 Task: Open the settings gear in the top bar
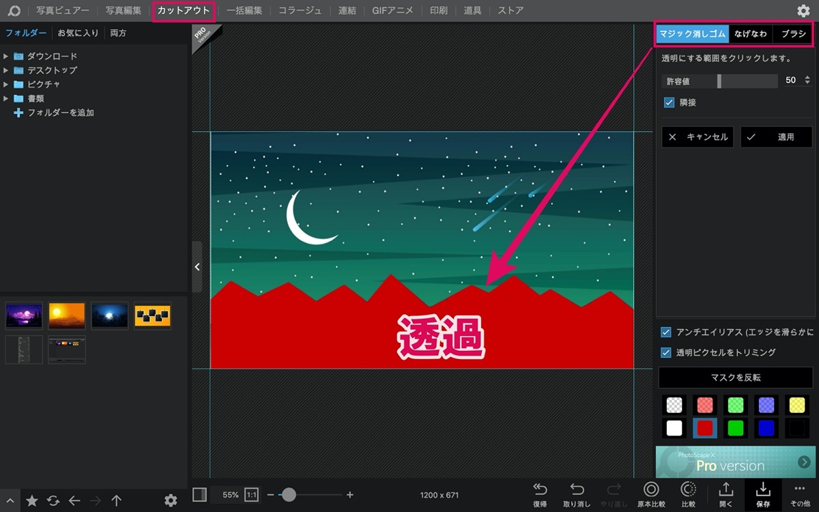(x=803, y=10)
